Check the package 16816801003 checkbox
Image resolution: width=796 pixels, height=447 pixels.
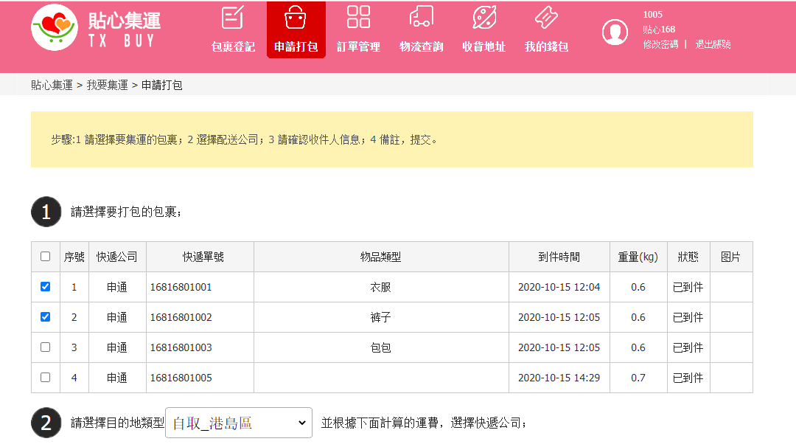[46, 347]
